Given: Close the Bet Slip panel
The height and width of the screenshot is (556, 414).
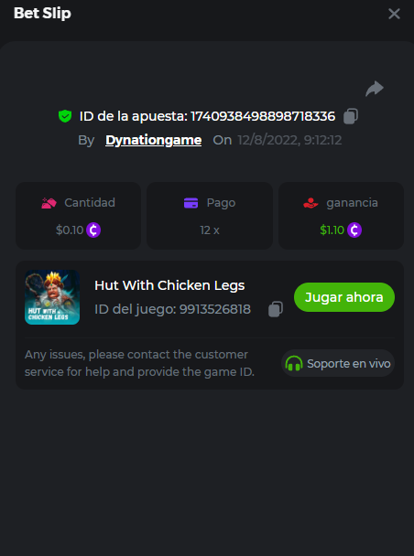Looking at the screenshot, I should 394,14.
